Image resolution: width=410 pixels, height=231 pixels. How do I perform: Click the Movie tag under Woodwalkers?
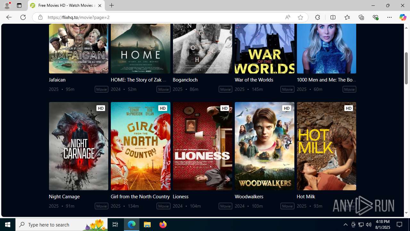pyautogui.click(x=287, y=206)
